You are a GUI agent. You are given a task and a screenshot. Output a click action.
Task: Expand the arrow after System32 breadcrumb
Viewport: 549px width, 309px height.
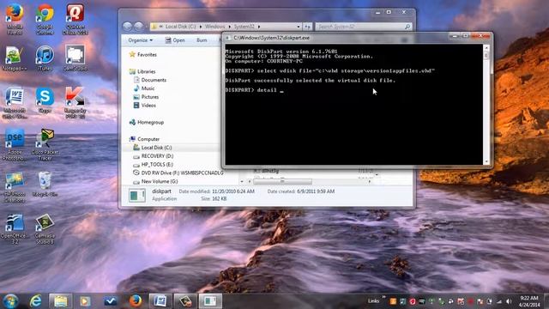tap(259, 27)
